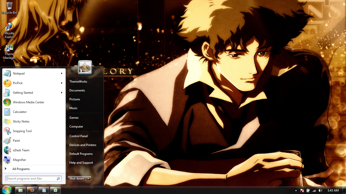Open Help and Support
This screenshot has width=346, height=194.
[81, 163]
